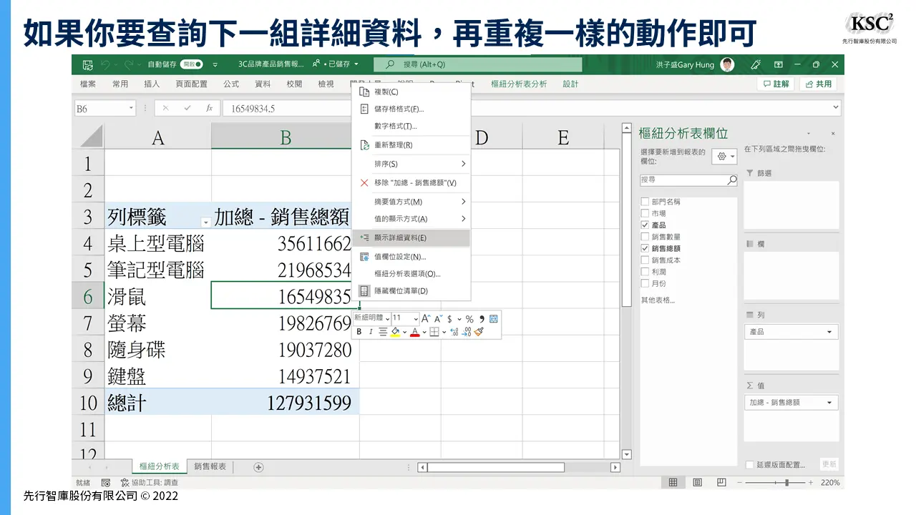The height and width of the screenshot is (515, 916).
Task: Open the 頁面配置 ribbon tab
Action: [192, 84]
